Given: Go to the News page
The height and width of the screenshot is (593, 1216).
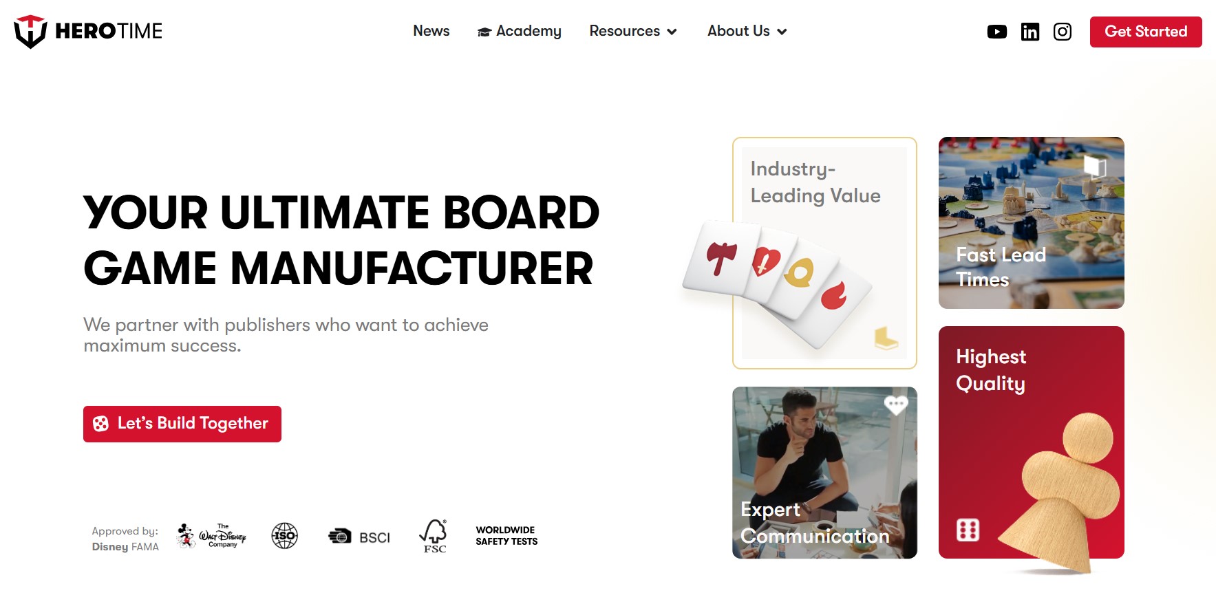Looking at the screenshot, I should click(x=431, y=31).
